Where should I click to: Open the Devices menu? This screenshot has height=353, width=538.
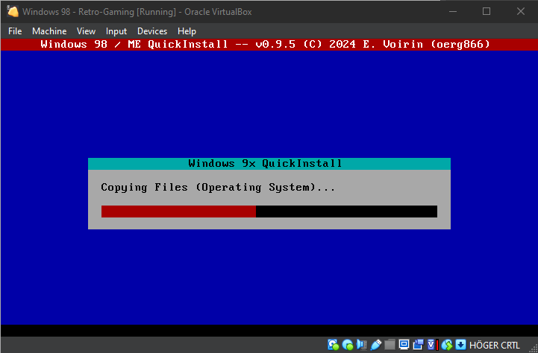pyautogui.click(x=152, y=31)
